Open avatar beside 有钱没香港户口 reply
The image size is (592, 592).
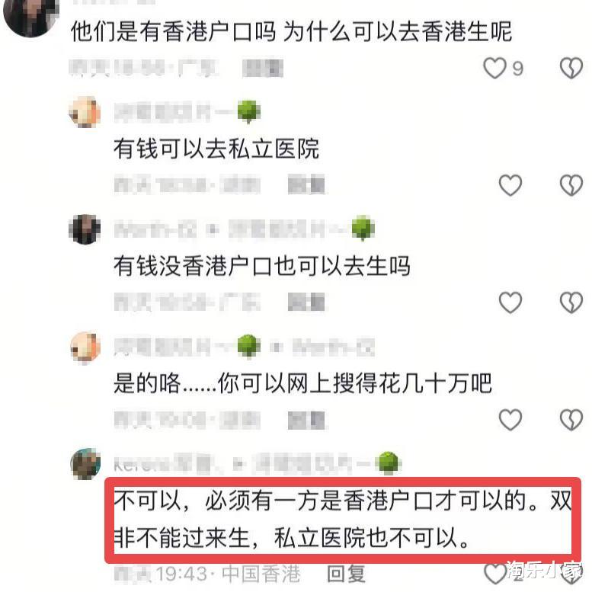pos(85,229)
